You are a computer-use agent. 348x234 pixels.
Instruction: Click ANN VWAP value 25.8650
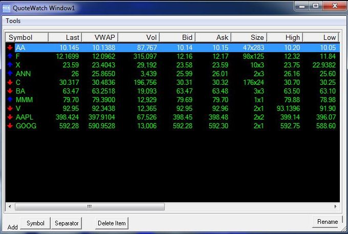[104, 74]
